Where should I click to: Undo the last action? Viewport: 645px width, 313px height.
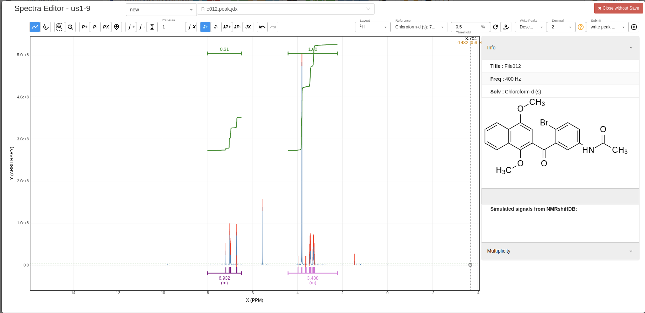262,27
